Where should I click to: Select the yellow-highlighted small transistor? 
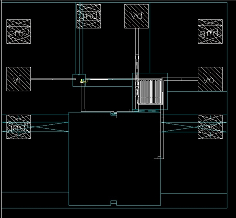click(x=84, y=81)
